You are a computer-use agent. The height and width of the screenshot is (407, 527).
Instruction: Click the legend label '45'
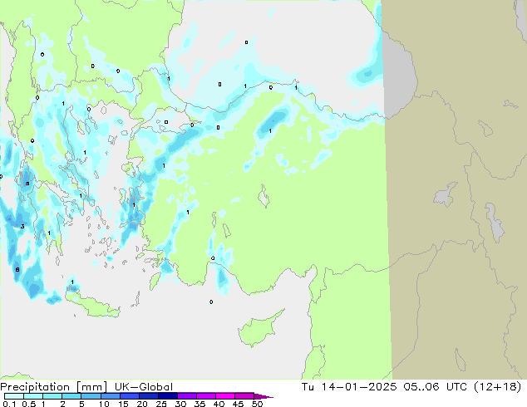238,404
